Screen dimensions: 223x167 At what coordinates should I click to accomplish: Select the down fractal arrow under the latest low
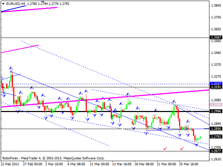click(x=197, y=144)
